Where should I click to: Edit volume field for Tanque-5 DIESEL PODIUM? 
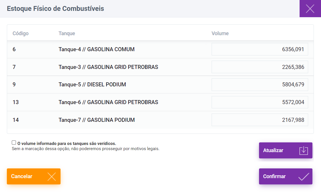click(x=260, y=85)
